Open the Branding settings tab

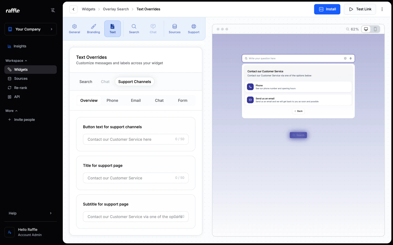(x=94, y=29)
